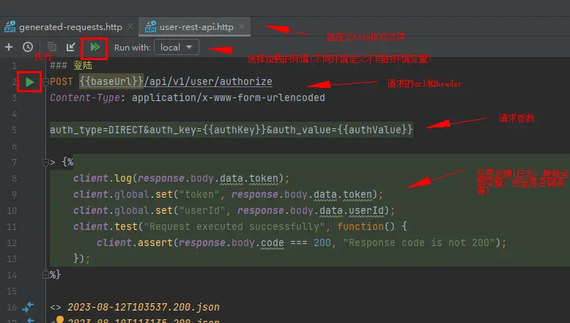Add a new request with plus icon
This screenshot has width=570, height=323.
[x=9, y=47]
